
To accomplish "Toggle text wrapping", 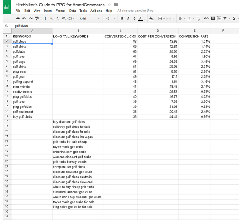I will tap(198, 19).
